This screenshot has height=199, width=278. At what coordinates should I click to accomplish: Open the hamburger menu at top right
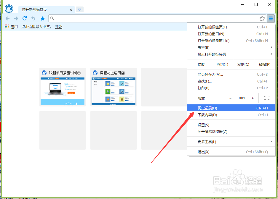[271, 18]
